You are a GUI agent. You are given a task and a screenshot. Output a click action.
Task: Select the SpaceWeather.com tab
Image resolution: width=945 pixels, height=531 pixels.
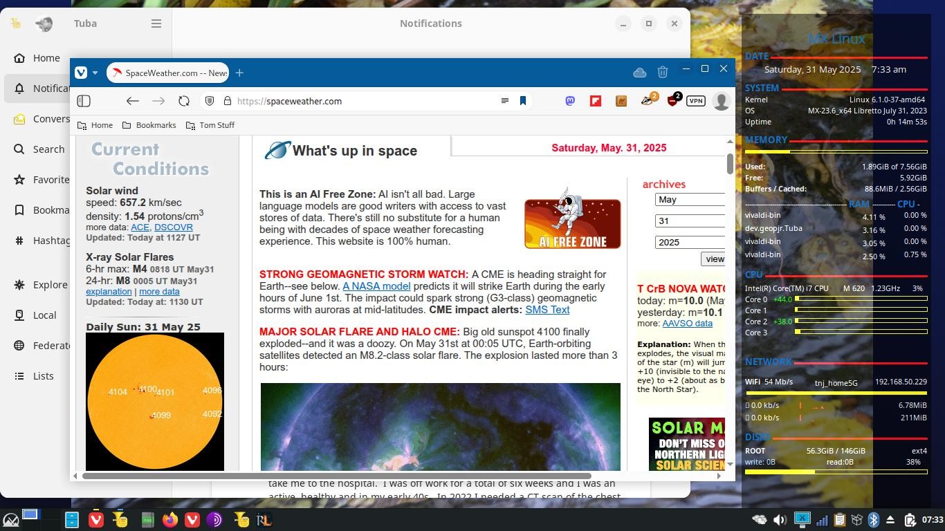(x=169, y=73)
